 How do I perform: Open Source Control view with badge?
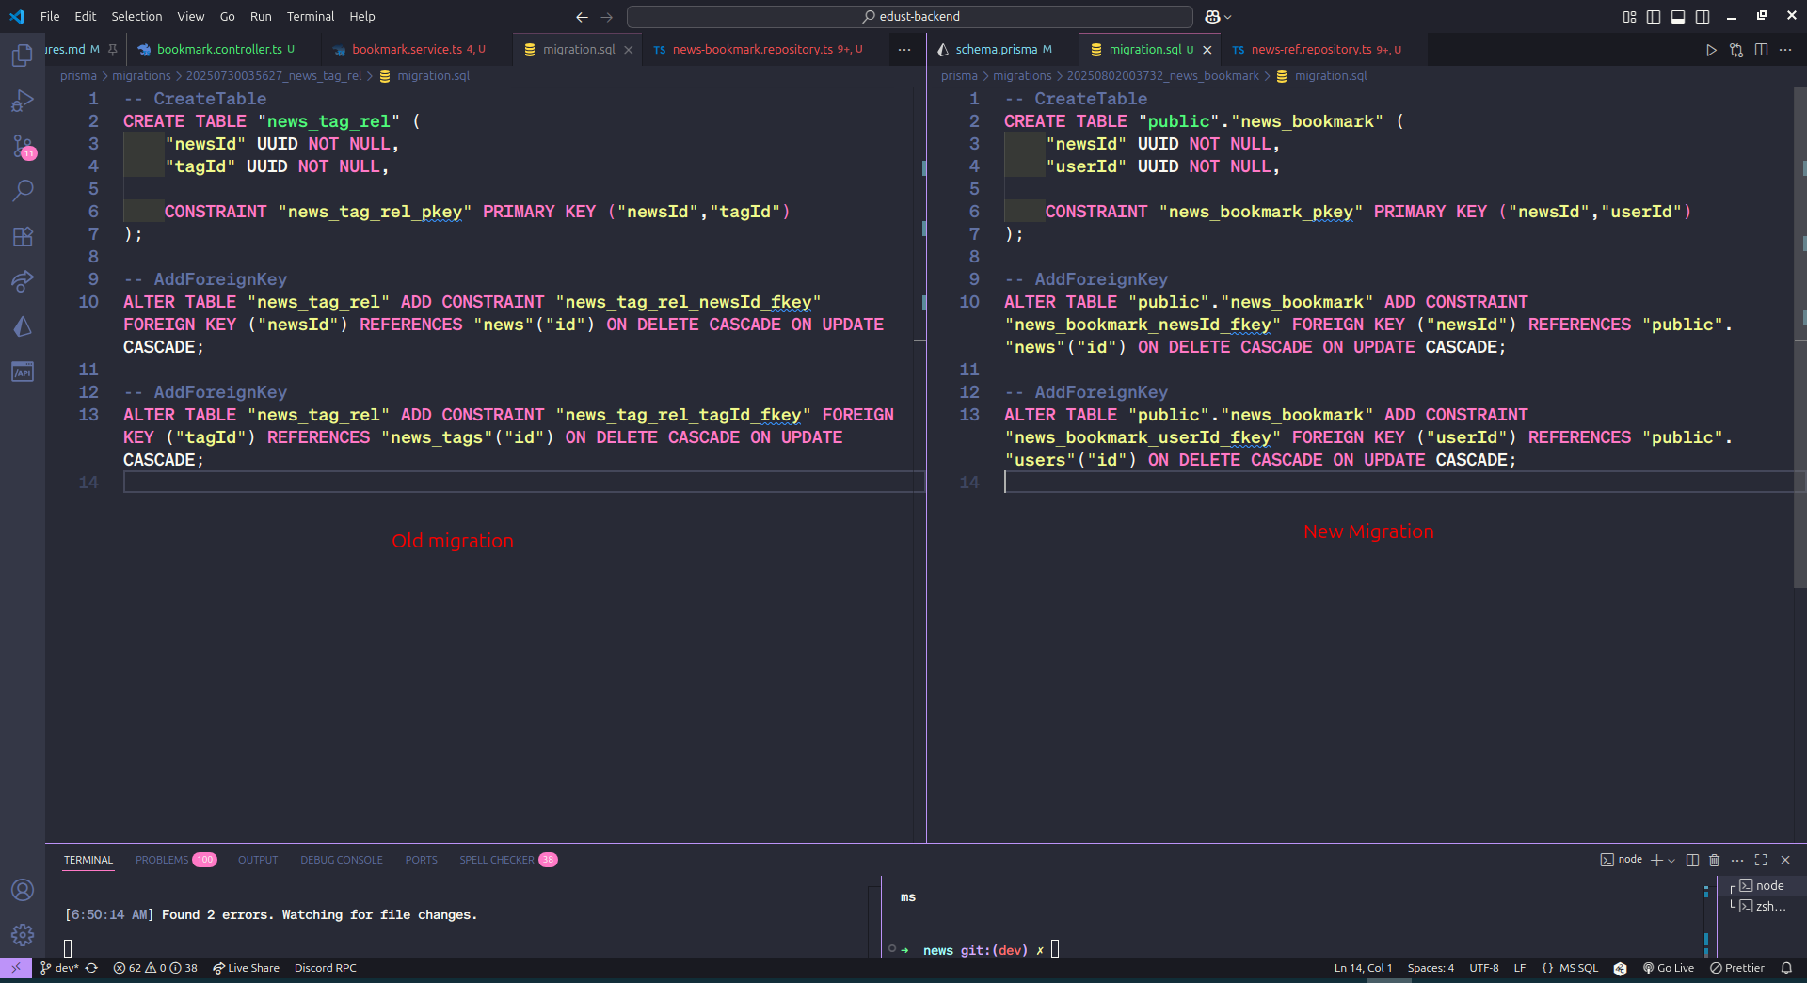23,146
